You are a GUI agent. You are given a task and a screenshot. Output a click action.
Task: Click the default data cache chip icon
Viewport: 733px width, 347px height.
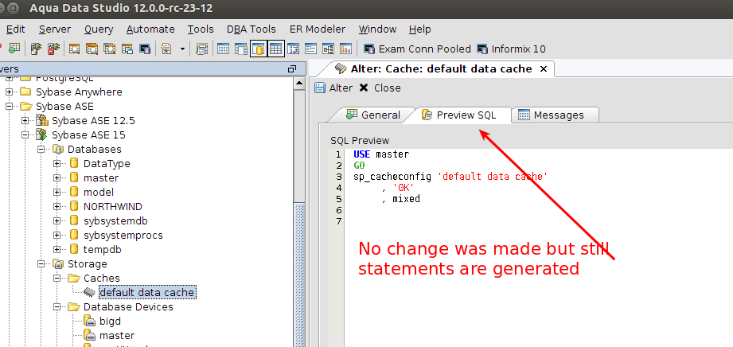pos(90,293)
